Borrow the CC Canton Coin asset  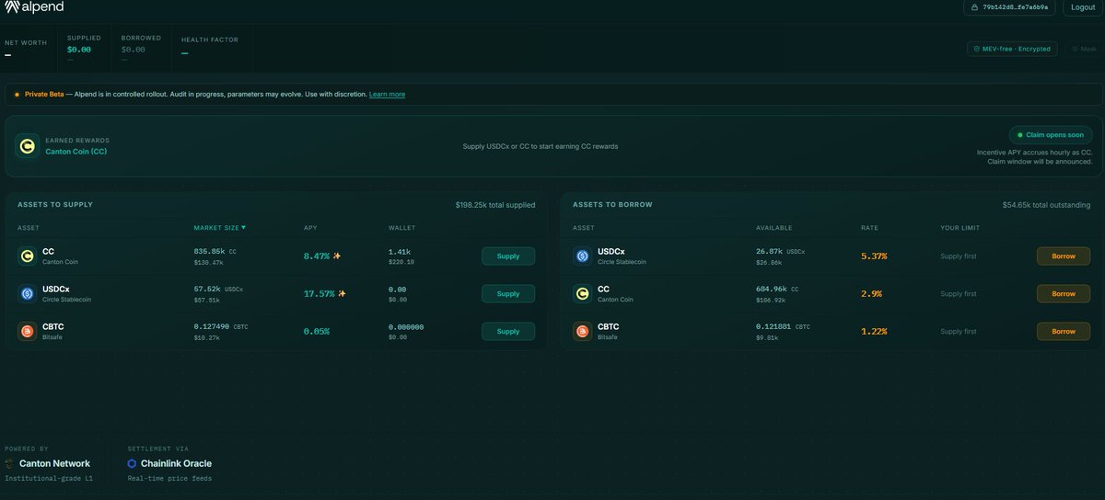(x=1064, y=294)
